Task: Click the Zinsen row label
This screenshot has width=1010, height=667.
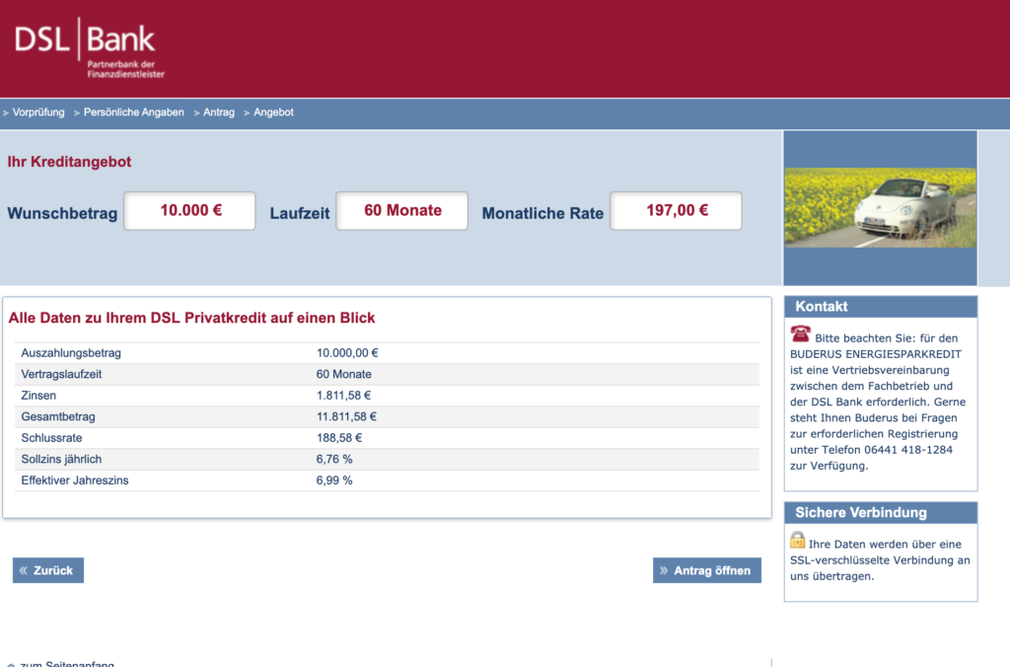Action: pos(38,396)
